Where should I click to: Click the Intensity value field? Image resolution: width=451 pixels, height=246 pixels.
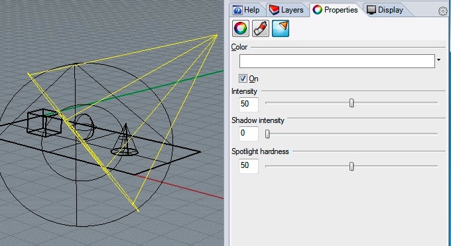coord(249,104)
